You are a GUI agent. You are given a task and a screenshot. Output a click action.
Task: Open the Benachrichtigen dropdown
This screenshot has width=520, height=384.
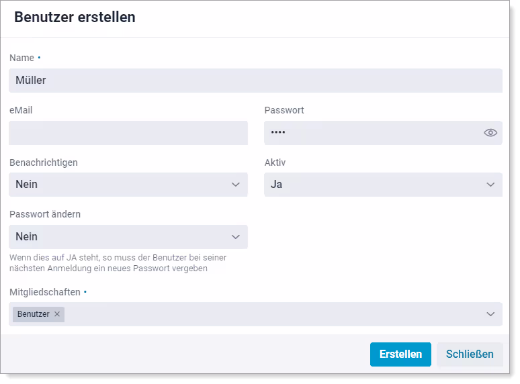click(128, 185)
